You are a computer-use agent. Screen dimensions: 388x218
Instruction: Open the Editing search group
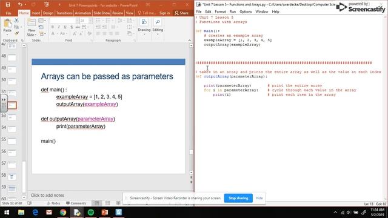click(x=158, y=26)
